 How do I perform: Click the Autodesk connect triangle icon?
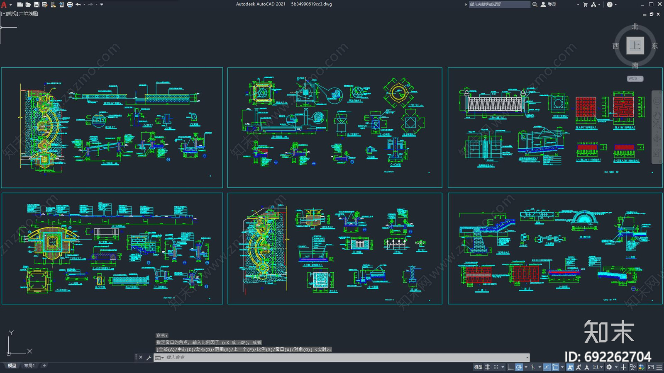593,5
